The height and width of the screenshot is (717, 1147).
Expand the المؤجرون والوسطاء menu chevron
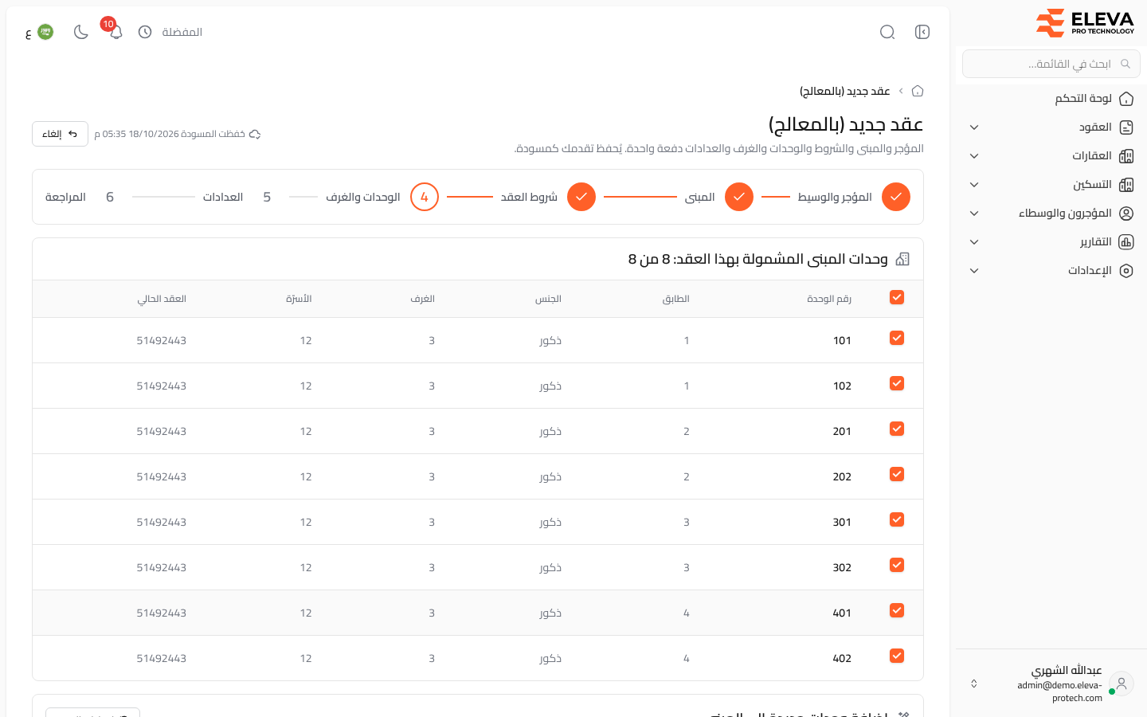click(x=974, y=214)
